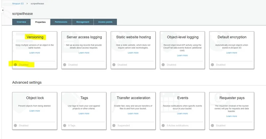
Task: Click the Versioning Disabled status circle
Action: click(15, 65)
